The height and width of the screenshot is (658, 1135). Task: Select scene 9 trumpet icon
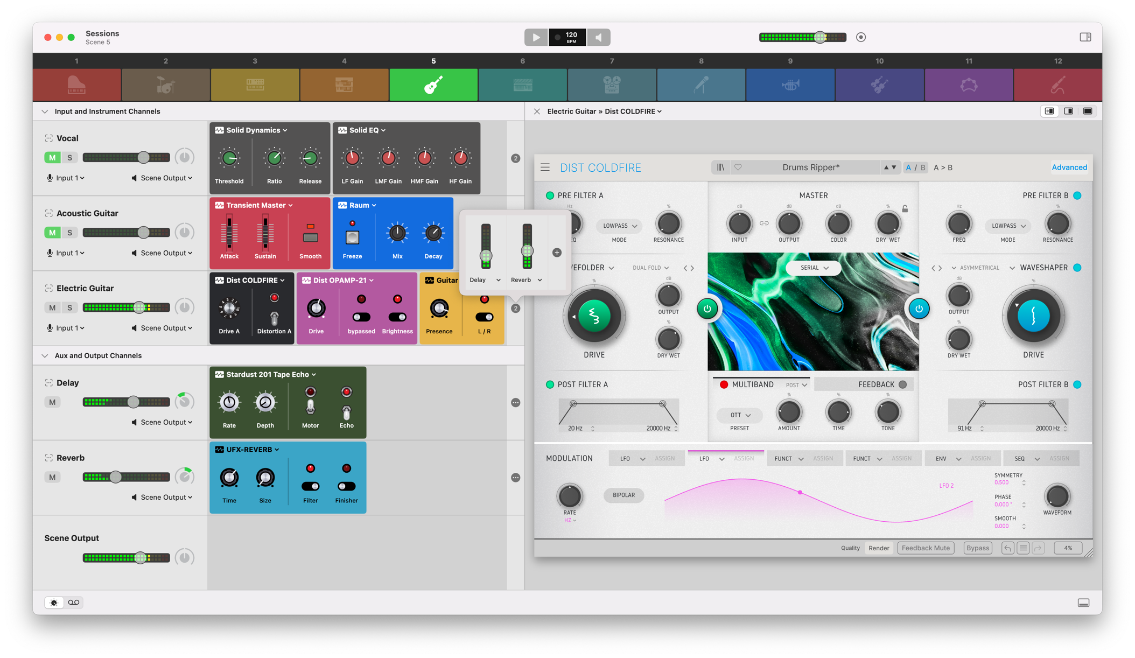[790, 85]
